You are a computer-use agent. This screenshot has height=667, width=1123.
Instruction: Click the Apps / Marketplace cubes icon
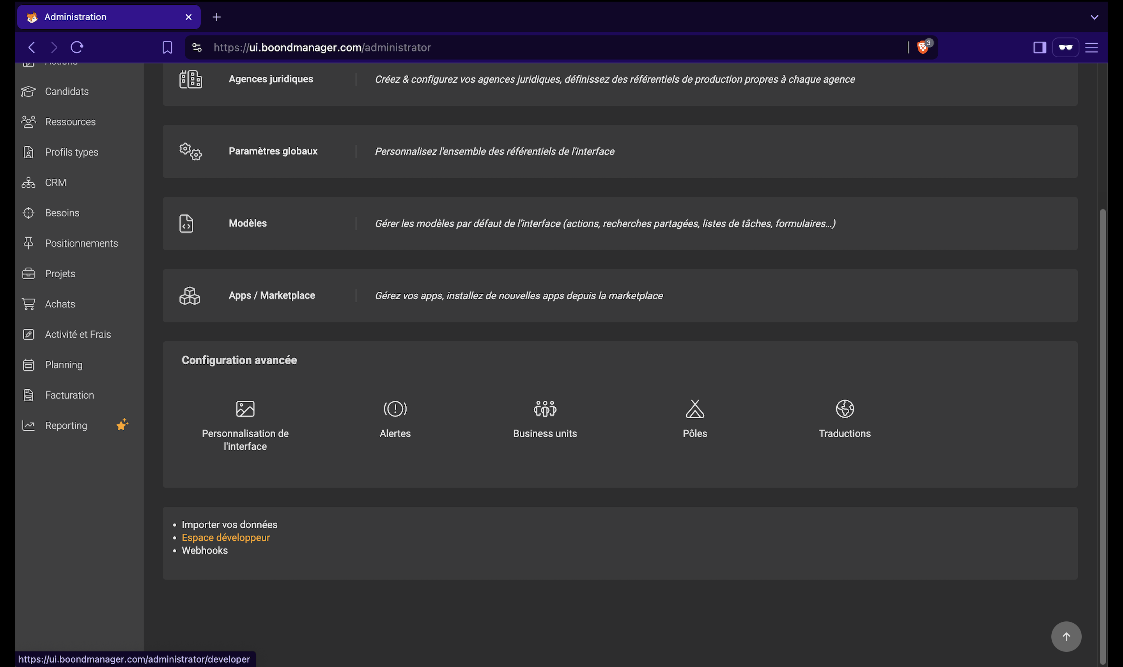pos(190,296)
